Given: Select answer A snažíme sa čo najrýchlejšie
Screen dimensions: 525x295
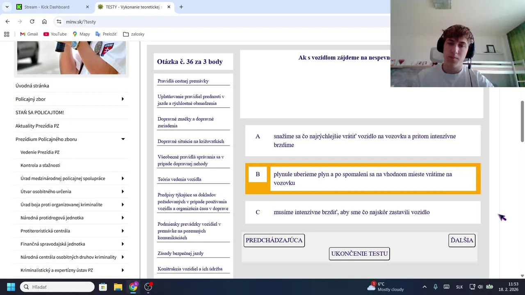Looking at the screenshot, I should [363, 141].
